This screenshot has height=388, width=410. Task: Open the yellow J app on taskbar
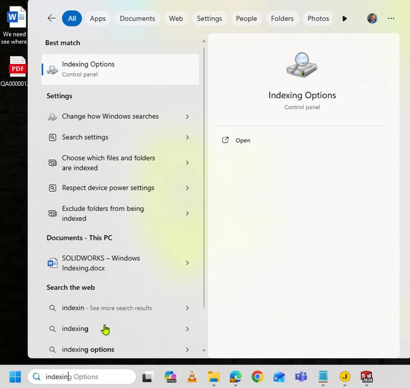coord(345,376)
